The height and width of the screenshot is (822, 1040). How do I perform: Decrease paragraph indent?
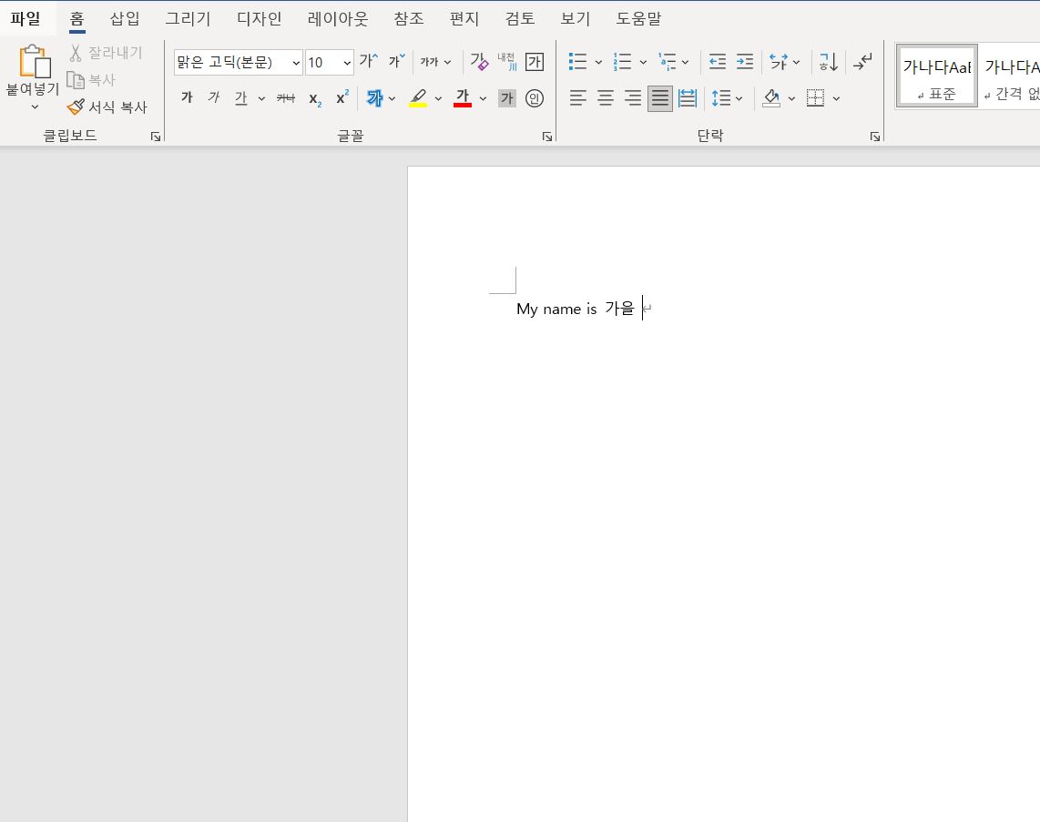(x=717, y=62)
